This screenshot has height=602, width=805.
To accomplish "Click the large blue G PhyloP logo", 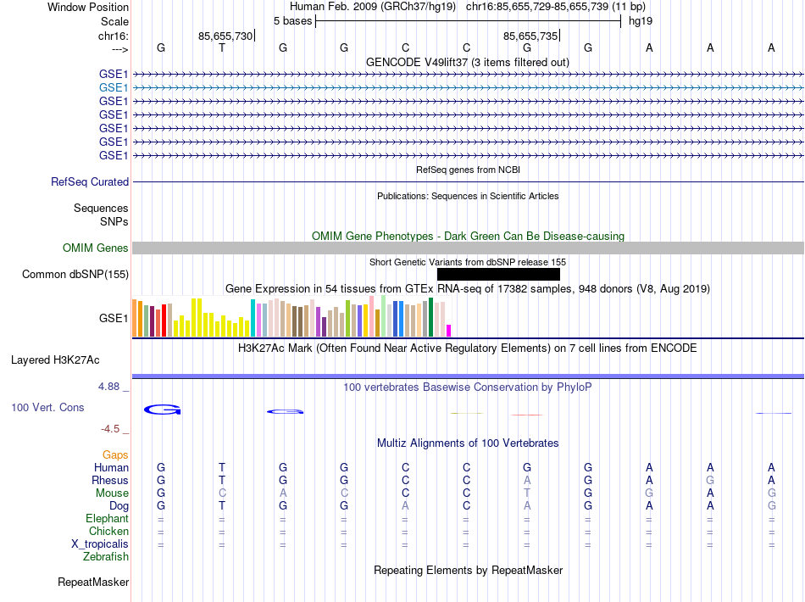I will tap(162, 410).
